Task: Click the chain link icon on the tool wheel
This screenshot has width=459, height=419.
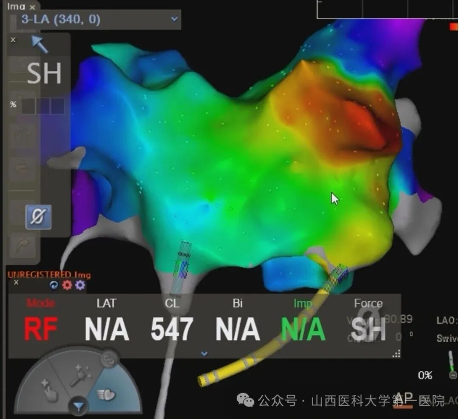Action: [110, 359]
